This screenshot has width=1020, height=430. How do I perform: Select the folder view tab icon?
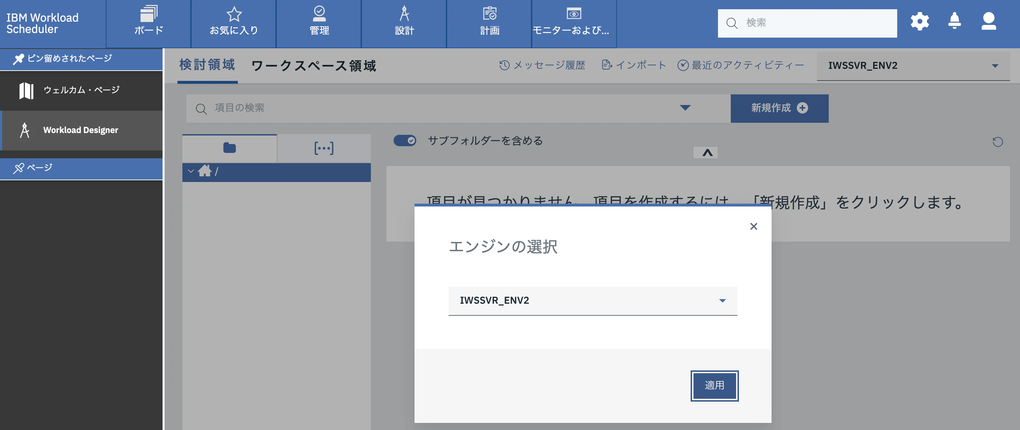click(229, 148)
